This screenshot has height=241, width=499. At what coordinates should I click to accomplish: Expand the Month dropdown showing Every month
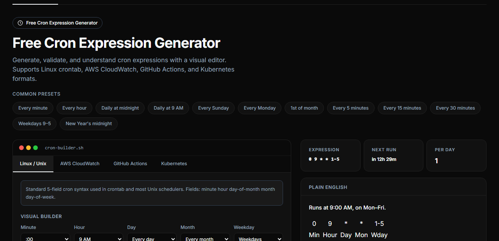[x=205, y=237]
